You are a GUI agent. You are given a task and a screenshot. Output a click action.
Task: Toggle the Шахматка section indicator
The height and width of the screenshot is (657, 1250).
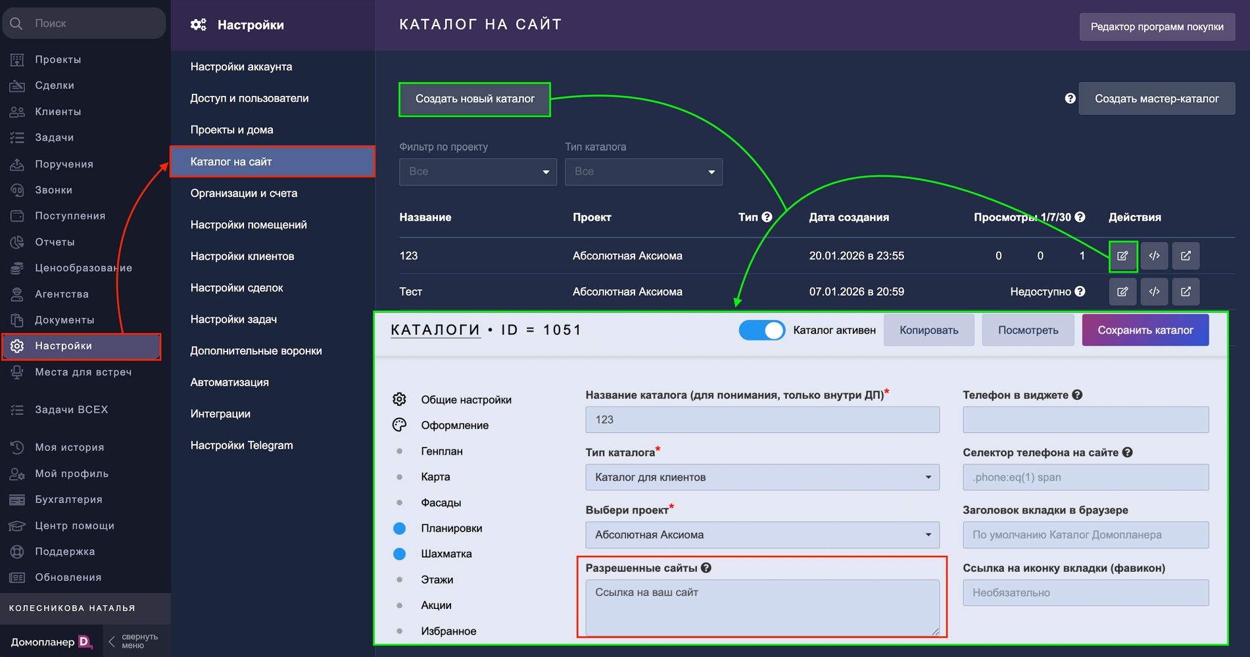pyautogui.click(x=399, y=554)
